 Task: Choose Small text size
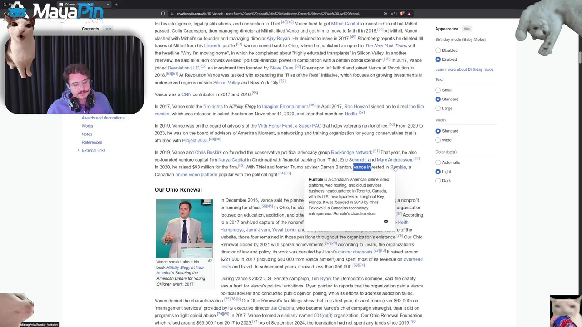coord(438,90)
